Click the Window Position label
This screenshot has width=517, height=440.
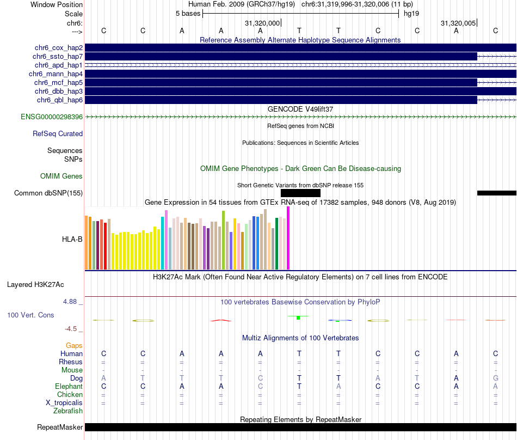57,4
